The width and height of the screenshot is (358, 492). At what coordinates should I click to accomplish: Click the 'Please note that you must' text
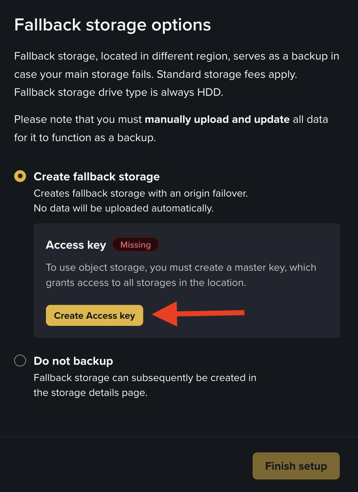[x=78, y=119]
